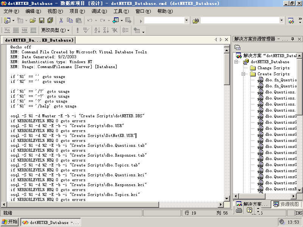The height and width of the screenshot is (227, 303).
Task: Toggle the Show Results Pane button
Action: pos(33,30)
